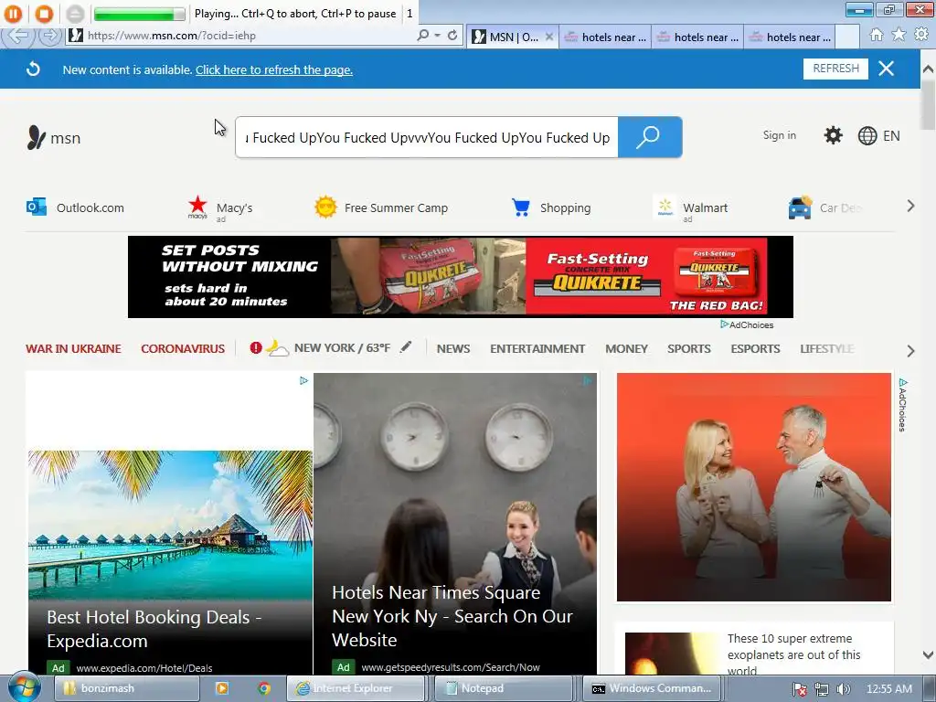Expand more shortcuts with the right chevron
The width and height of the screenshot is (936, 702).
(910, 206)
